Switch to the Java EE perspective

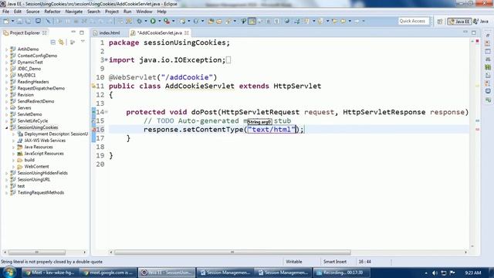[x=460, y=22]
